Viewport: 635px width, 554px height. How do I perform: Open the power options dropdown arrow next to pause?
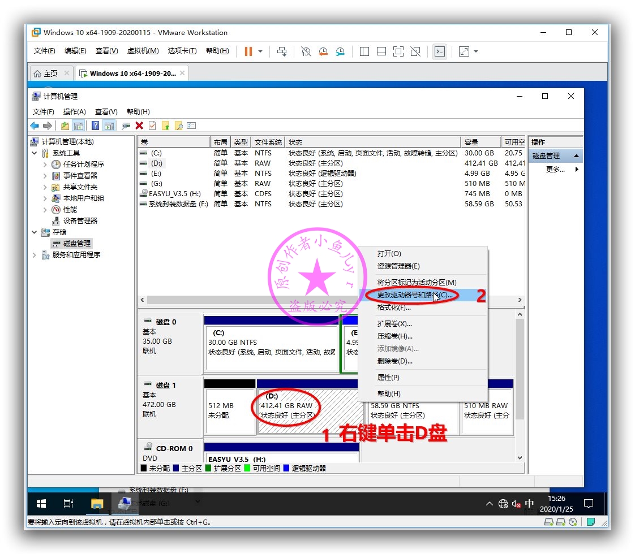(x=260, y=51)
